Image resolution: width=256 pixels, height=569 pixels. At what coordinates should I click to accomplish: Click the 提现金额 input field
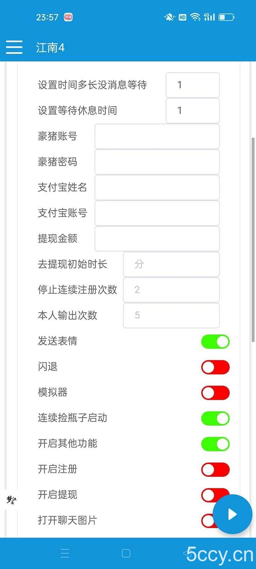click(x=157, y=239)
